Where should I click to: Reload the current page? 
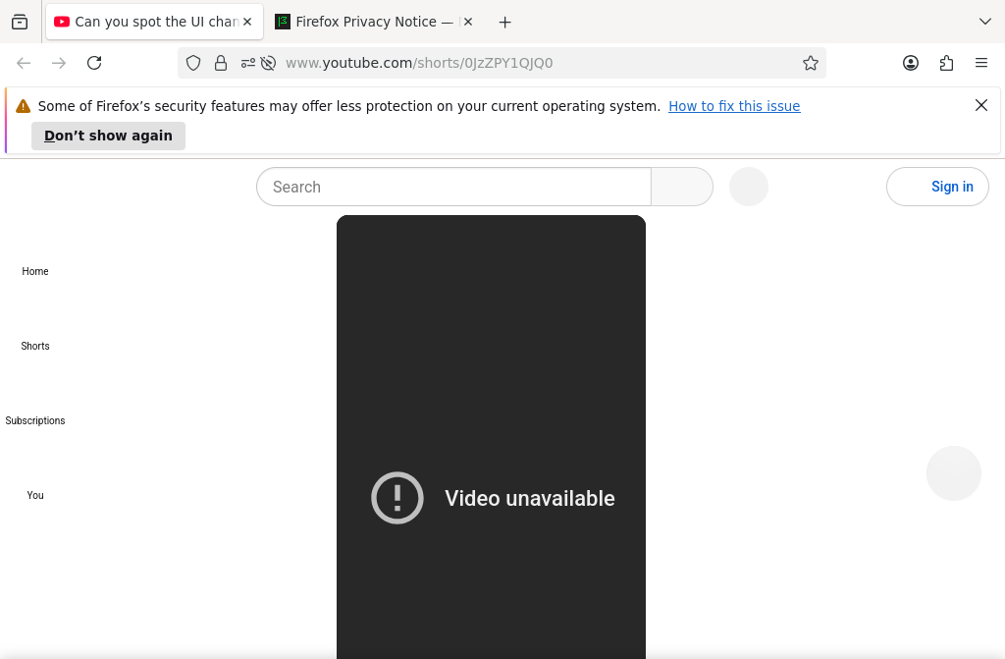[x=94, y=63]
